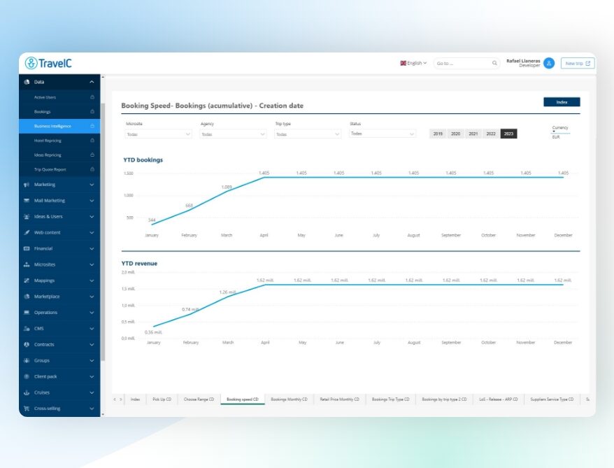The width and height of the screenshot is (614, 468).
Task: Click the Cross-selling cart icon
Action: 27,409
